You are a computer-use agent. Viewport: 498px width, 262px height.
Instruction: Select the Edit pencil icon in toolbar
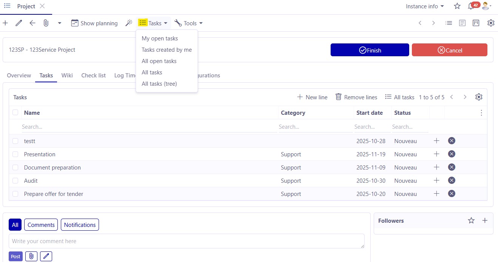point(19,23)
